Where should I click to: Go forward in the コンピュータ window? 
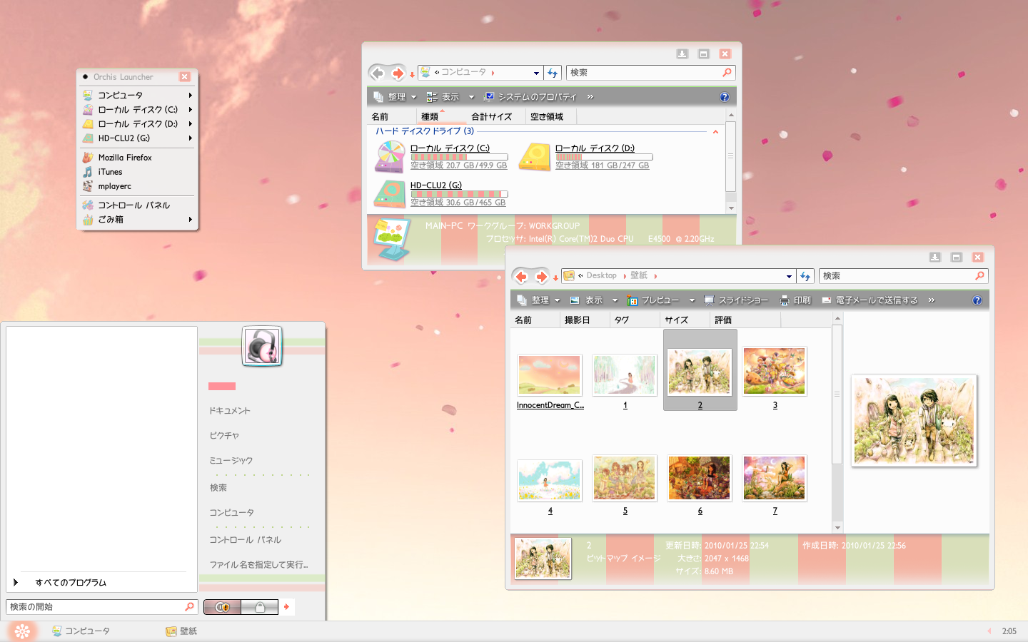pyautogui.click(x=398, y=73)
